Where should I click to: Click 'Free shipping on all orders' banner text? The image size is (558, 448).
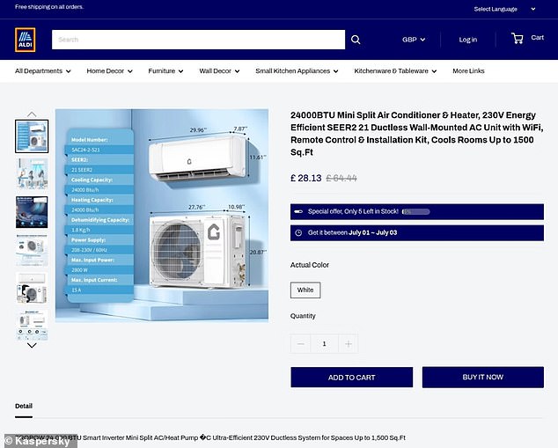pyautogui.click(x=49, y=7)
